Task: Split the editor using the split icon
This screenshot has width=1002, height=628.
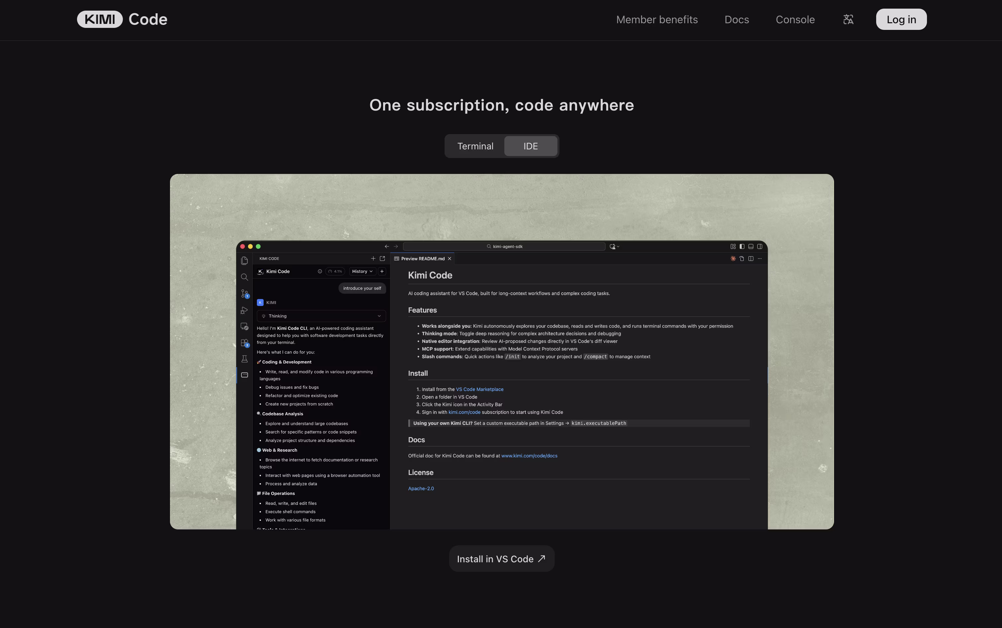Action: 751,258
